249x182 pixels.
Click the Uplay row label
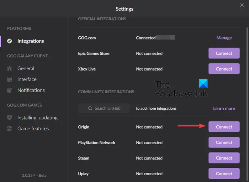pos(83,174)
